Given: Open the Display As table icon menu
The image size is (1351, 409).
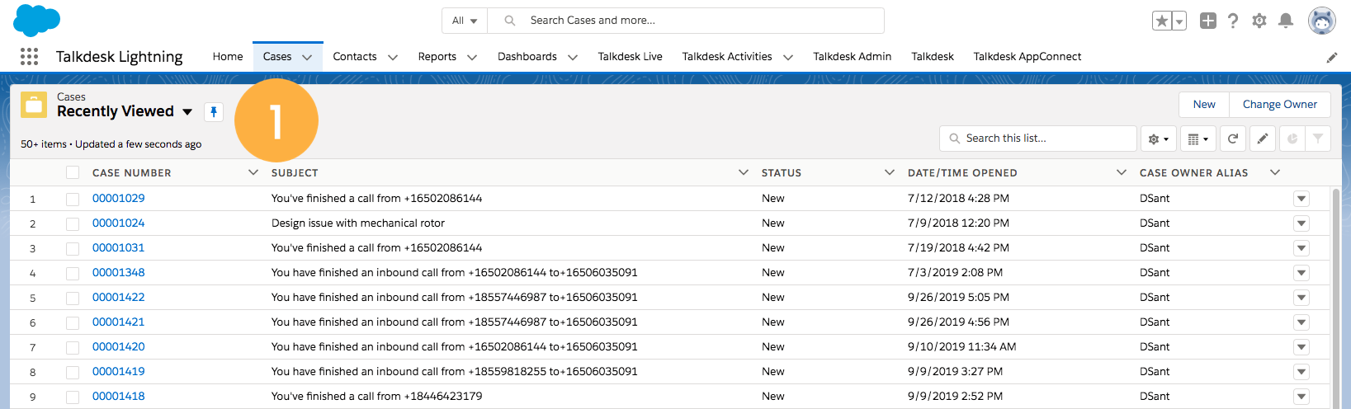Looking at the screenshot, I should coord(1197,139).
